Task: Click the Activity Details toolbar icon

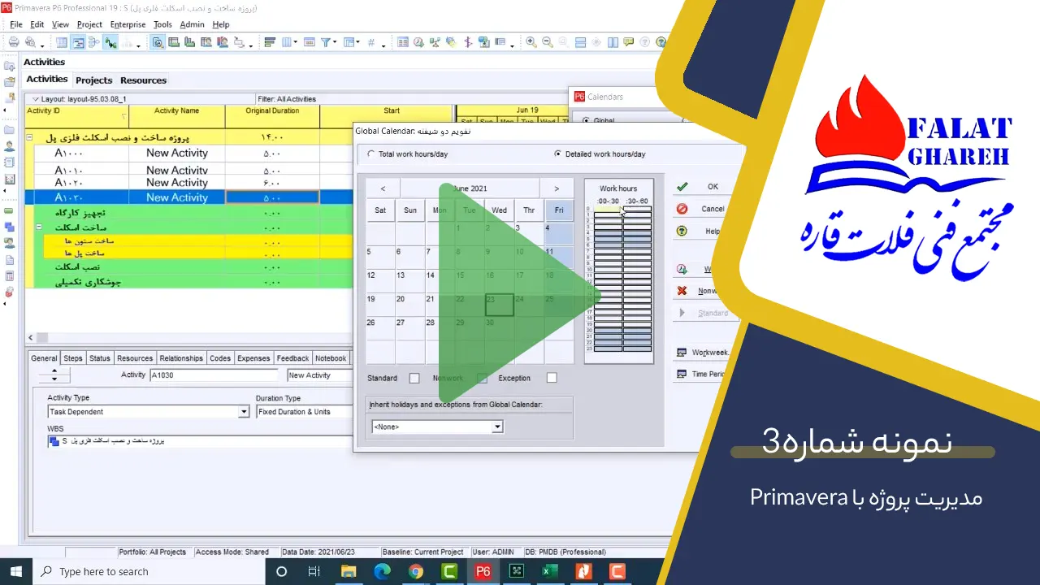Action: point(158,42)
